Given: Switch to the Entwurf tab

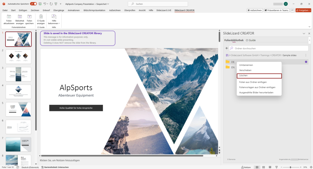Looking at the screenshot, I should [46, 10].
